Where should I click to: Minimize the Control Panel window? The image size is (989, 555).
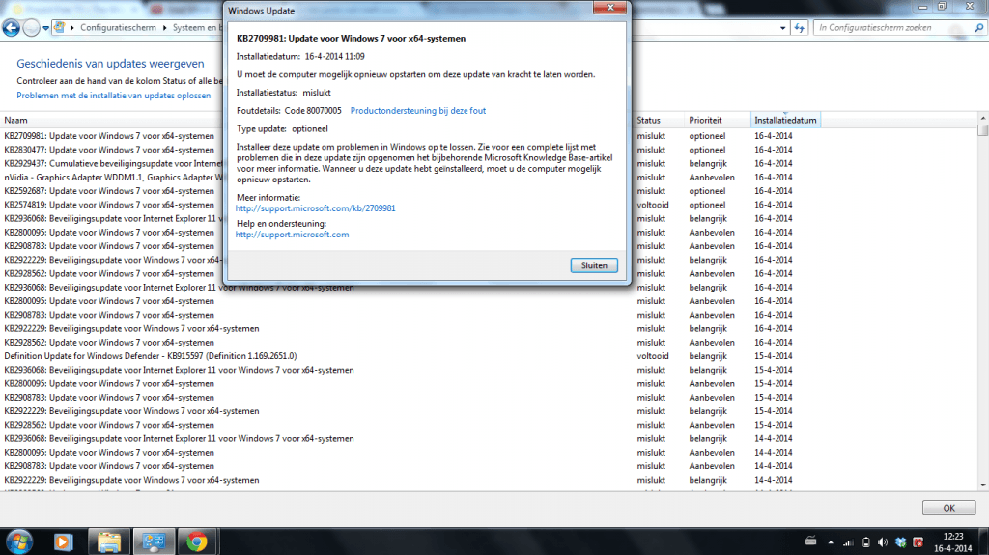tap(922, 7)
